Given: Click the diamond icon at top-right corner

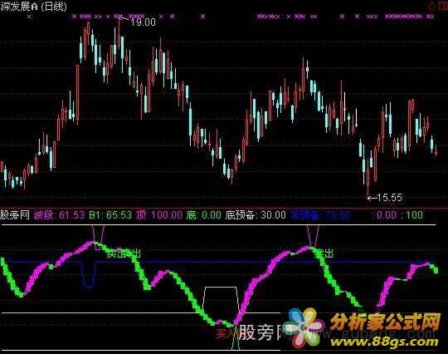Looking at the screenshot, I should 432,6.
